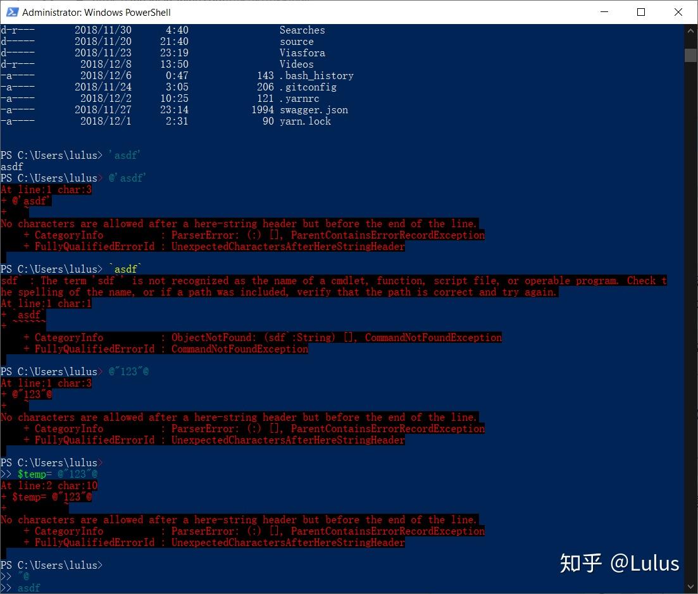
Task: Click the maximize icon on the title bar
Action: (641, 12)
